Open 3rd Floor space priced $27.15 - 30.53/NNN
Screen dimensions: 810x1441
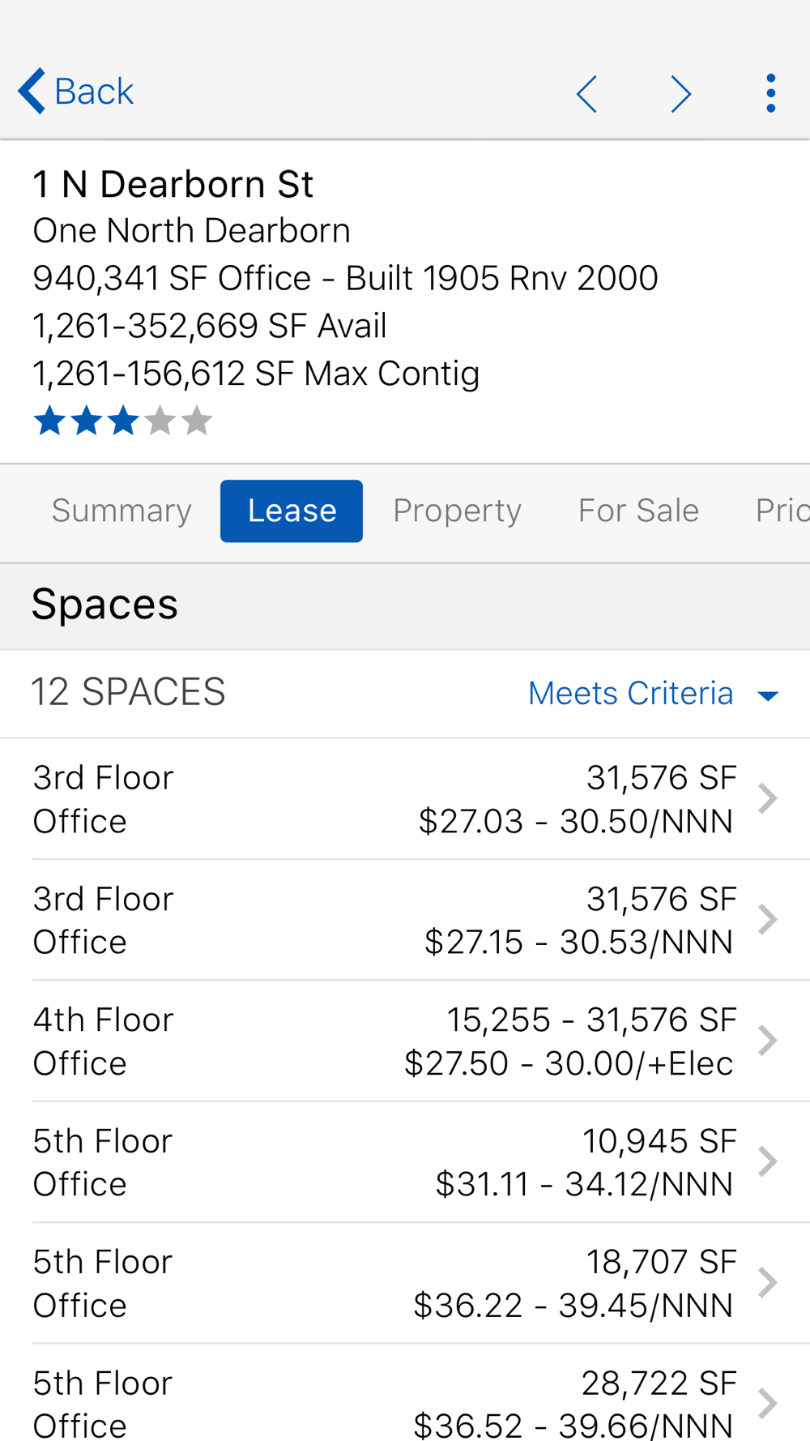(x=405, y=920)
